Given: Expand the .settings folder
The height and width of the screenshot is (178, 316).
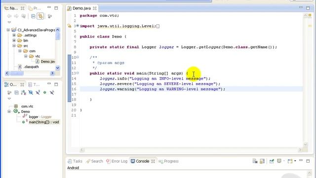Looking at the screenshot, I should [x=14, y=35].
